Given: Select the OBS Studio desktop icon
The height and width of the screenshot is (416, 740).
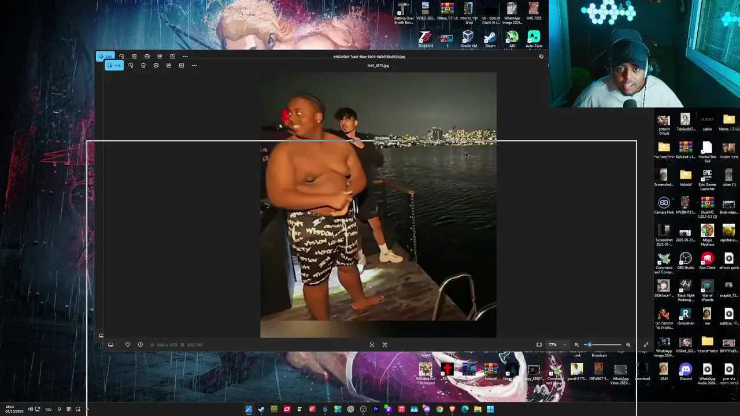Looking at the screenshot, I should point(686,261).
